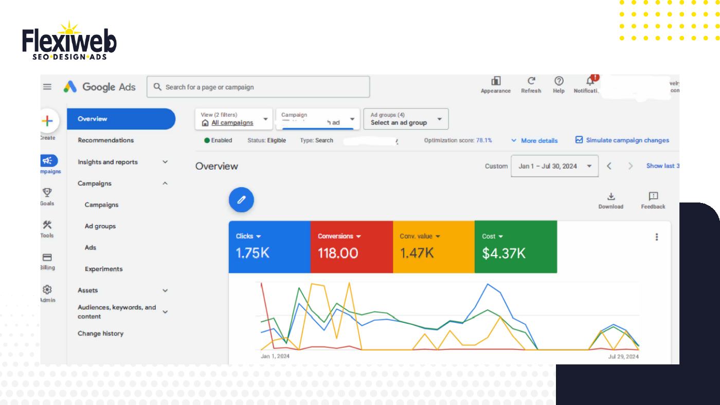Open the Goals trophy icon
The image size is (720, 405).
point(47,193)
